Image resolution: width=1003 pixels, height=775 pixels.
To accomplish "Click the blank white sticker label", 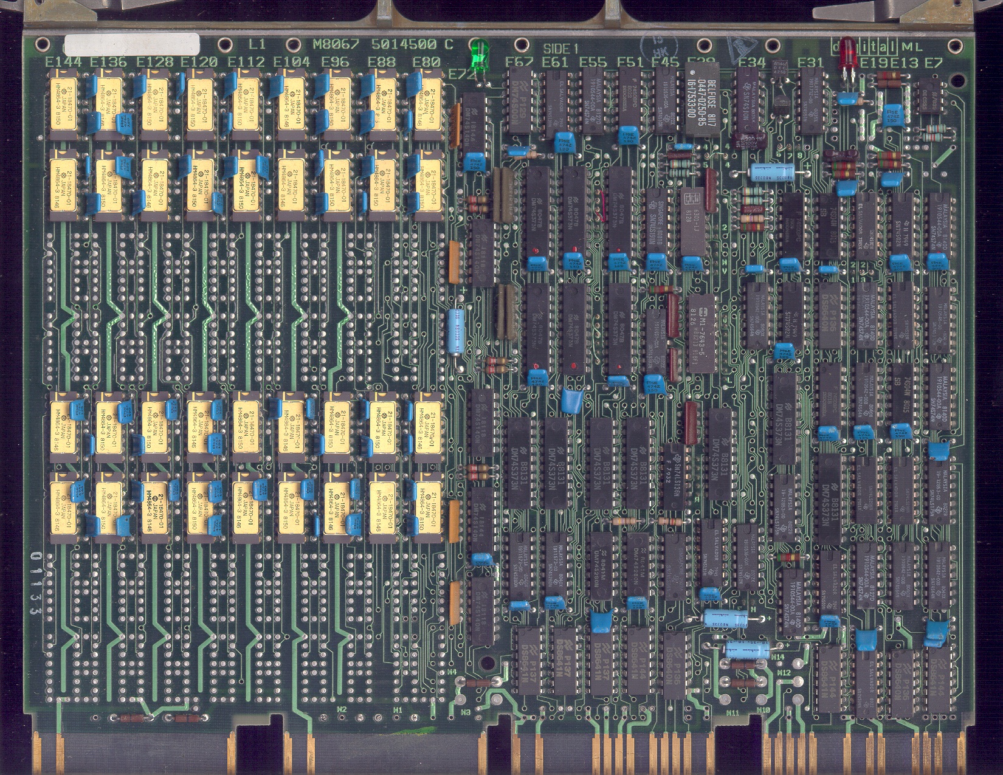I will [131, 44].
